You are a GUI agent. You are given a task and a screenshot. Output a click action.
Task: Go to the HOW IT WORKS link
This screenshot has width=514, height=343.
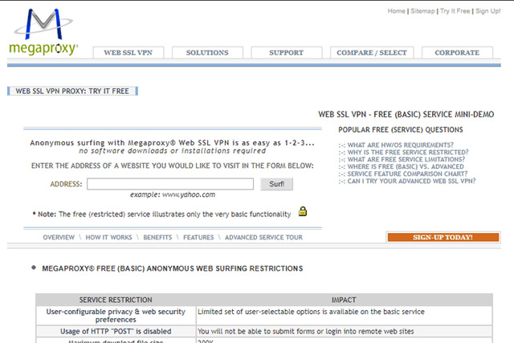coord(109,238)
